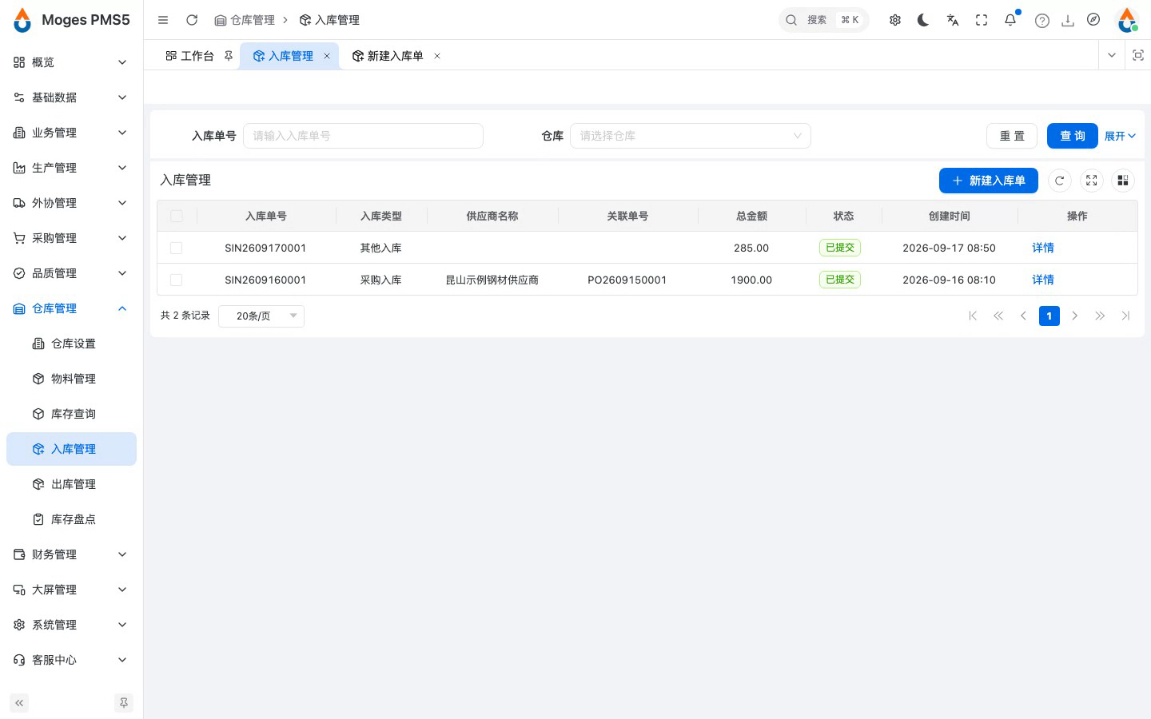Expand the 生产管理 sidebar menu

tap(71, 168)
